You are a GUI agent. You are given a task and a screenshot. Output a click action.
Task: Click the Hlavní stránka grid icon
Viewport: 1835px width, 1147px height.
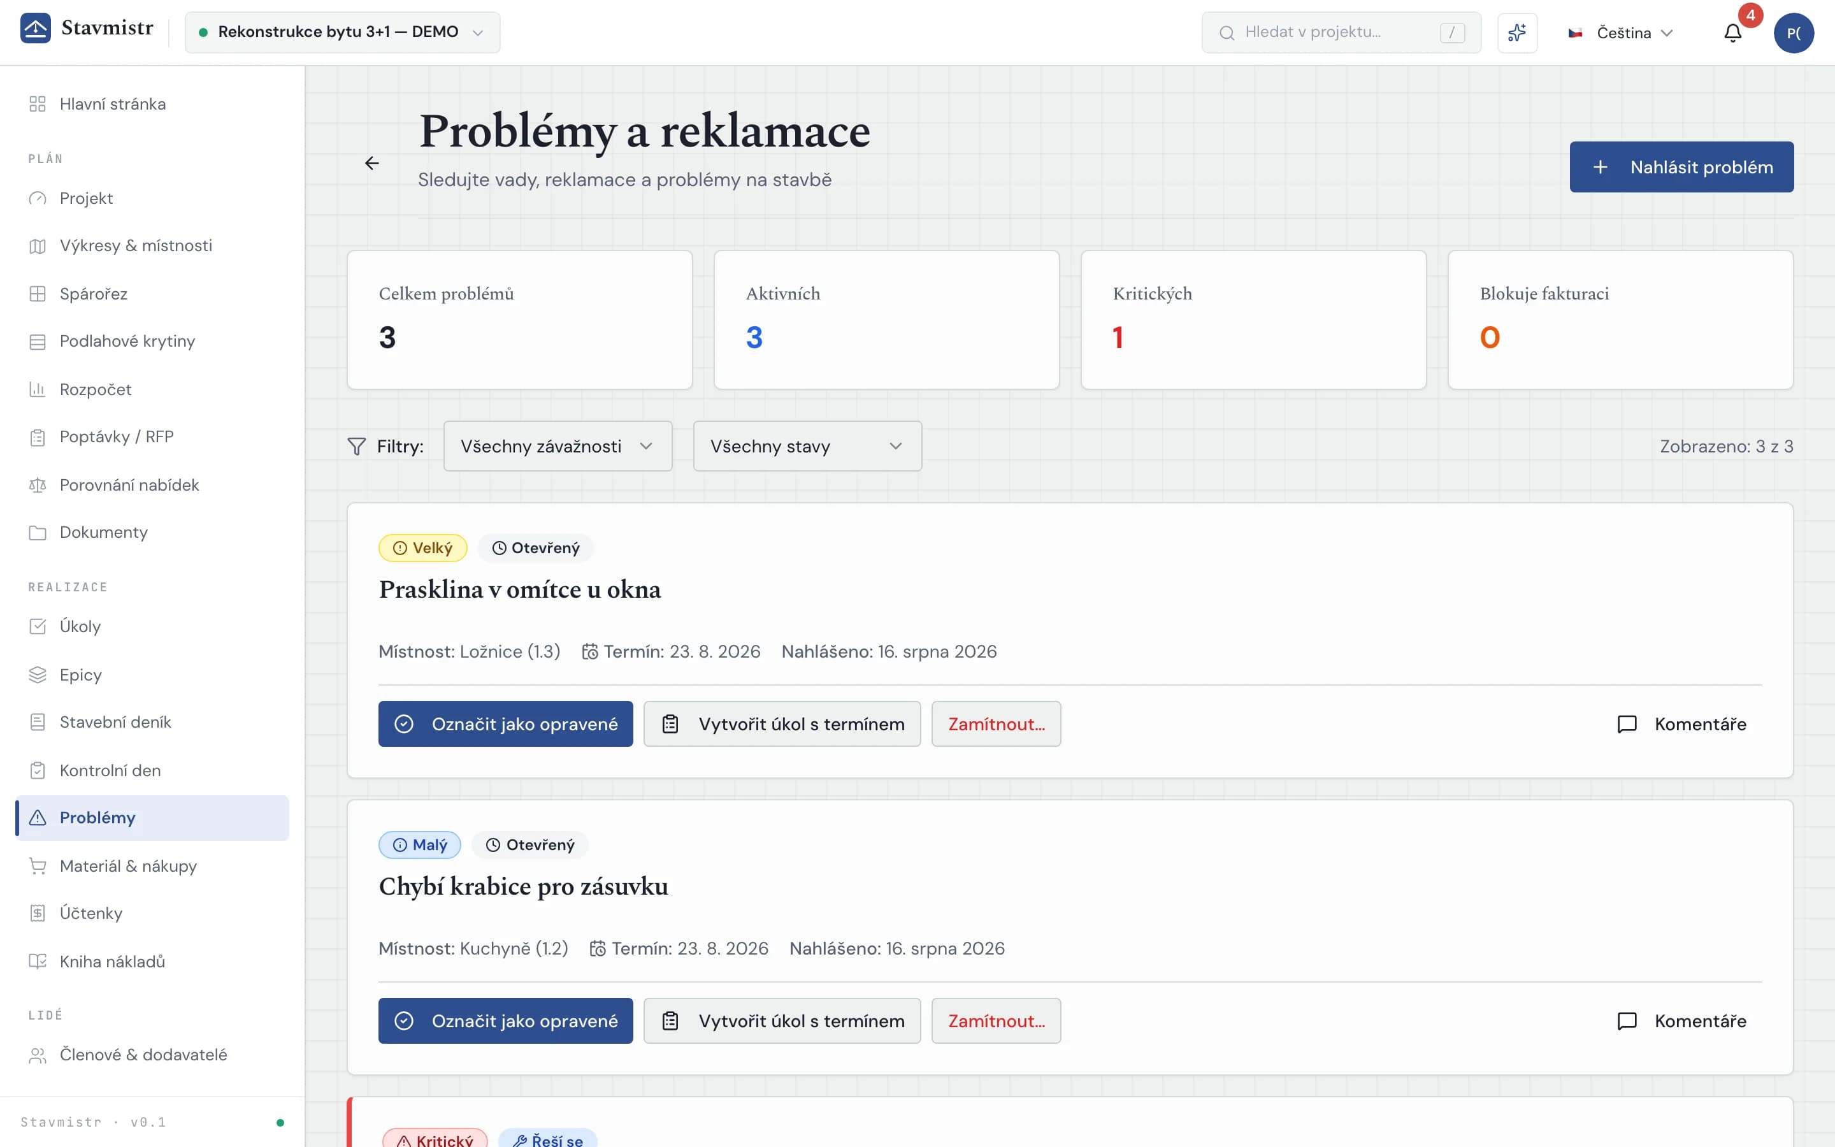[37, 104]
